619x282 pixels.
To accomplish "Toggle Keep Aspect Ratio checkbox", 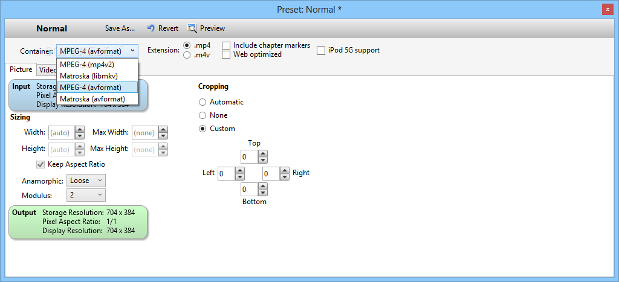I will [x=41, y=164].
